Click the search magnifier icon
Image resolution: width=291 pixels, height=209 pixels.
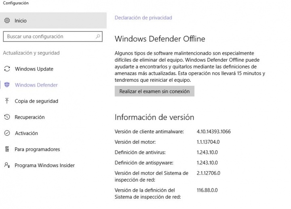coord(98,36)
